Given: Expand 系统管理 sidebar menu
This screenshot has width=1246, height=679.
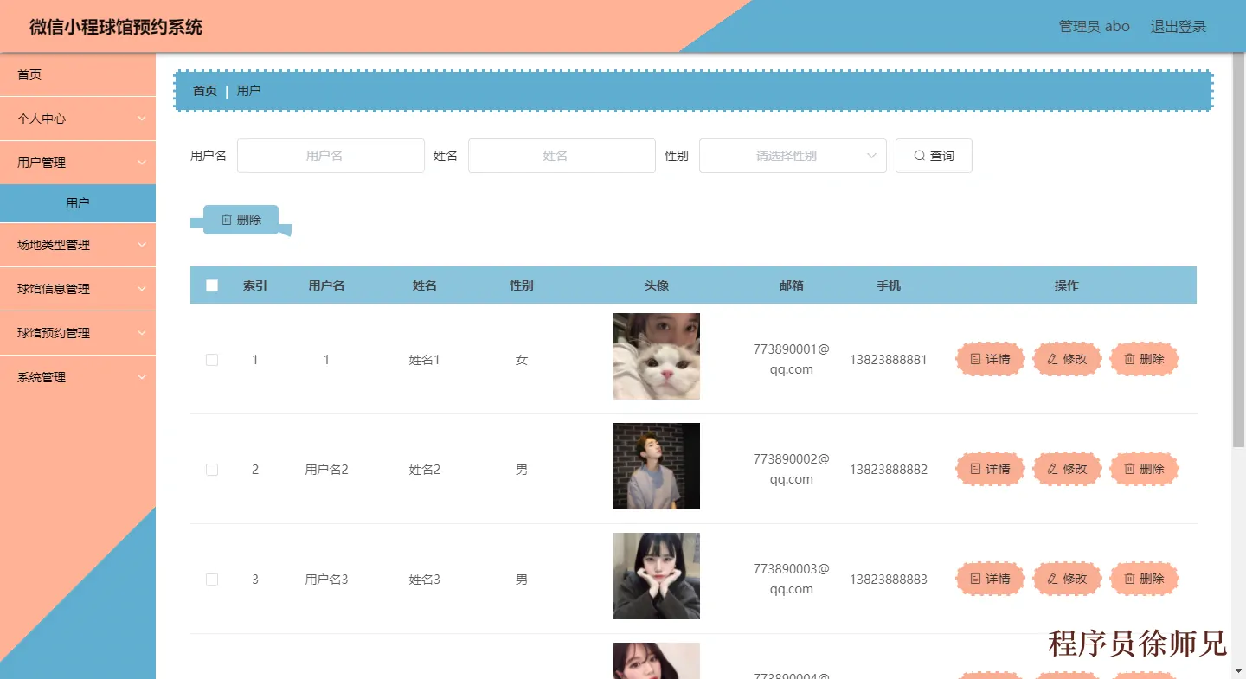Looking at the screenshot, I should pyautogui.click(x=78, y=377).
